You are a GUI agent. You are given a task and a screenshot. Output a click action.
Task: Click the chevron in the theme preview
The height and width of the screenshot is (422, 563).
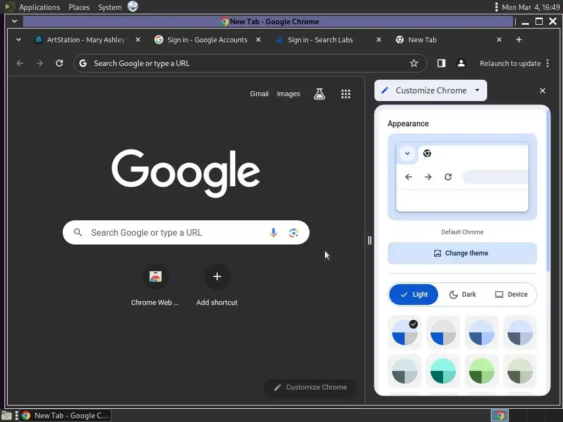point(407,154)
